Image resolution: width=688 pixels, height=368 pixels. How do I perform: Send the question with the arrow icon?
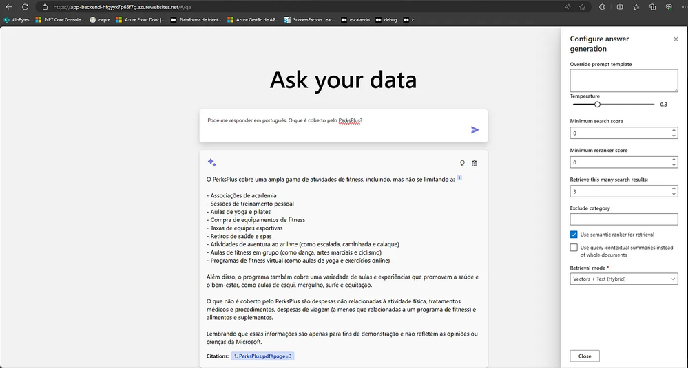point(475,130)
